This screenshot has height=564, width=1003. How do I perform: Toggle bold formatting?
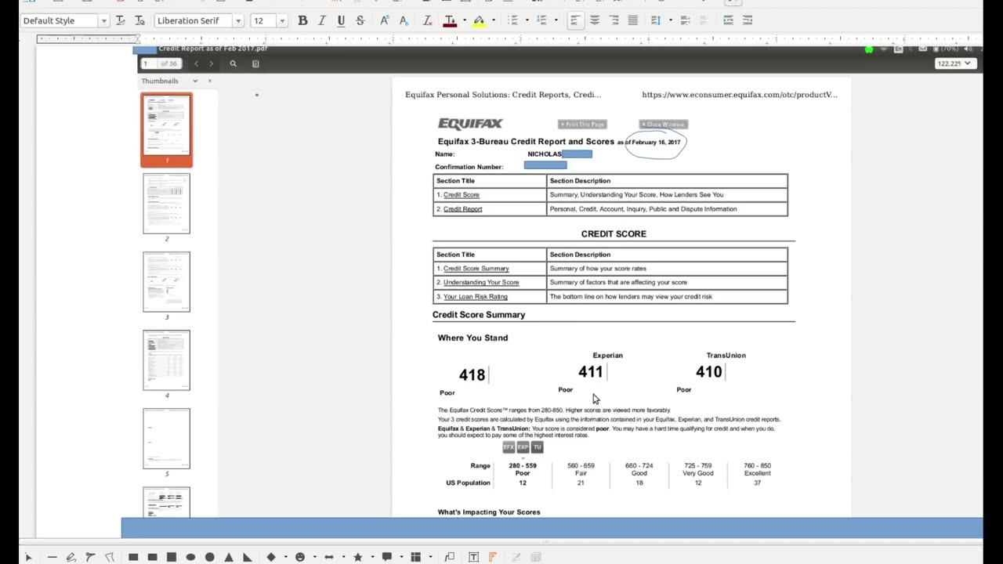coord(302,20)
